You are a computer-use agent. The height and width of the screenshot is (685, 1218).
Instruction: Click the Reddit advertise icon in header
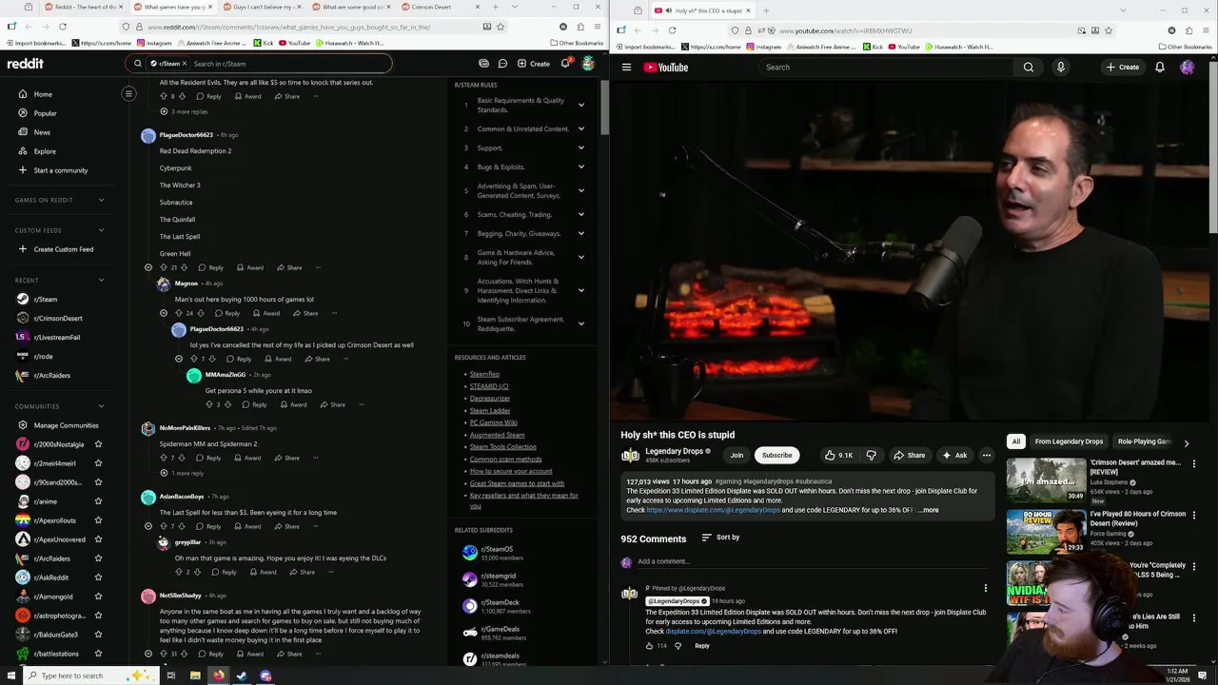pos(483,64)
